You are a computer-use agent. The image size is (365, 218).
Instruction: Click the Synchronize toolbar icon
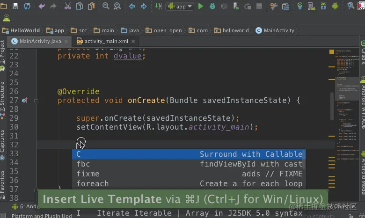(x=27, y=6)
